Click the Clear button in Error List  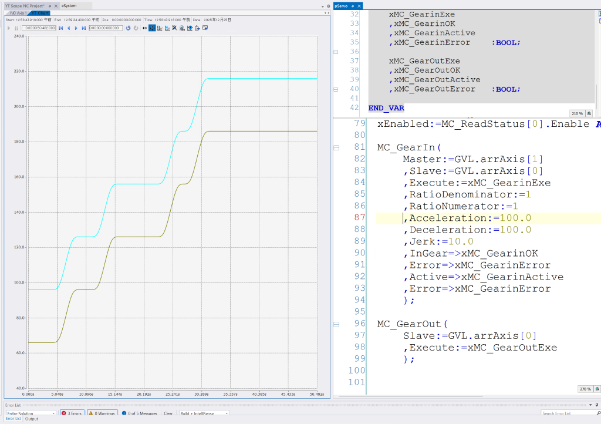coord(168,413)
